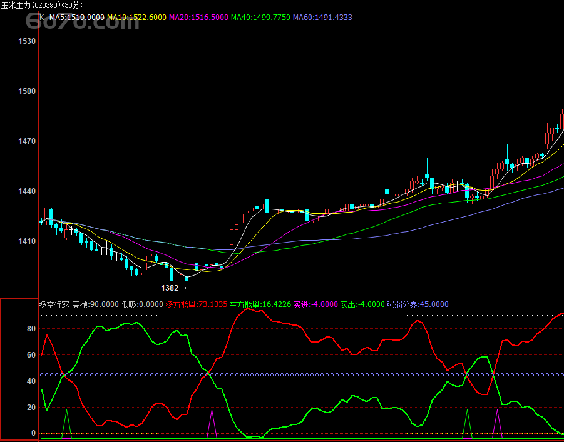The width and height of the screenshot is (564, 442).
Task: Click the 1382 lowest price marker
Action: (170, 288)
